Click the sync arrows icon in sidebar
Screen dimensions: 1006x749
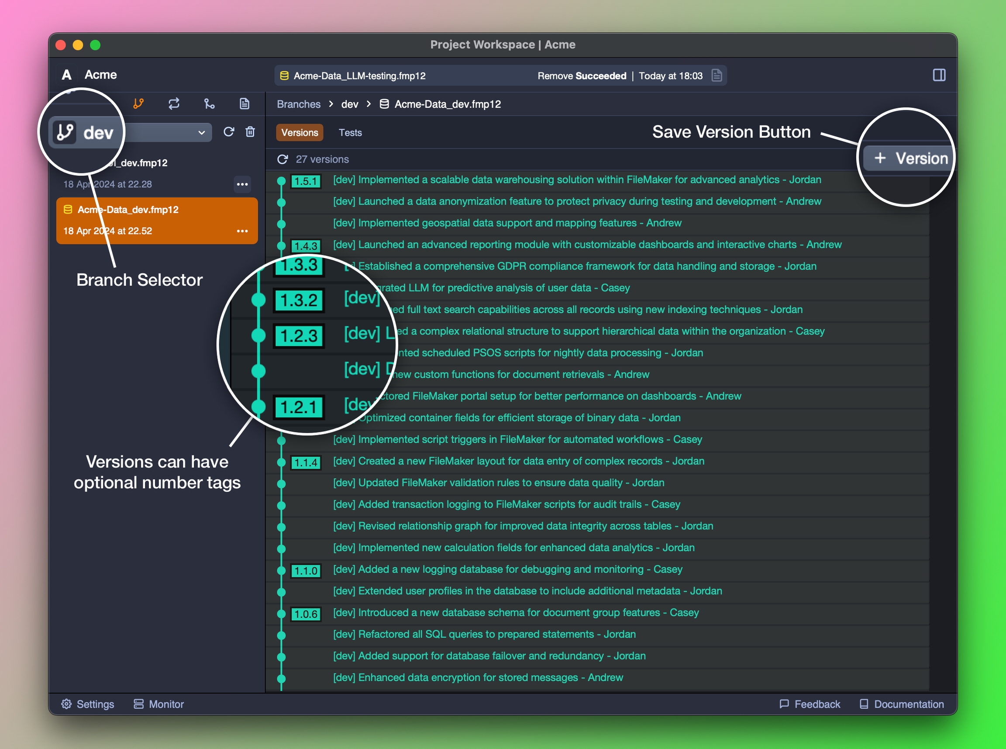click(x=174, y=104)
